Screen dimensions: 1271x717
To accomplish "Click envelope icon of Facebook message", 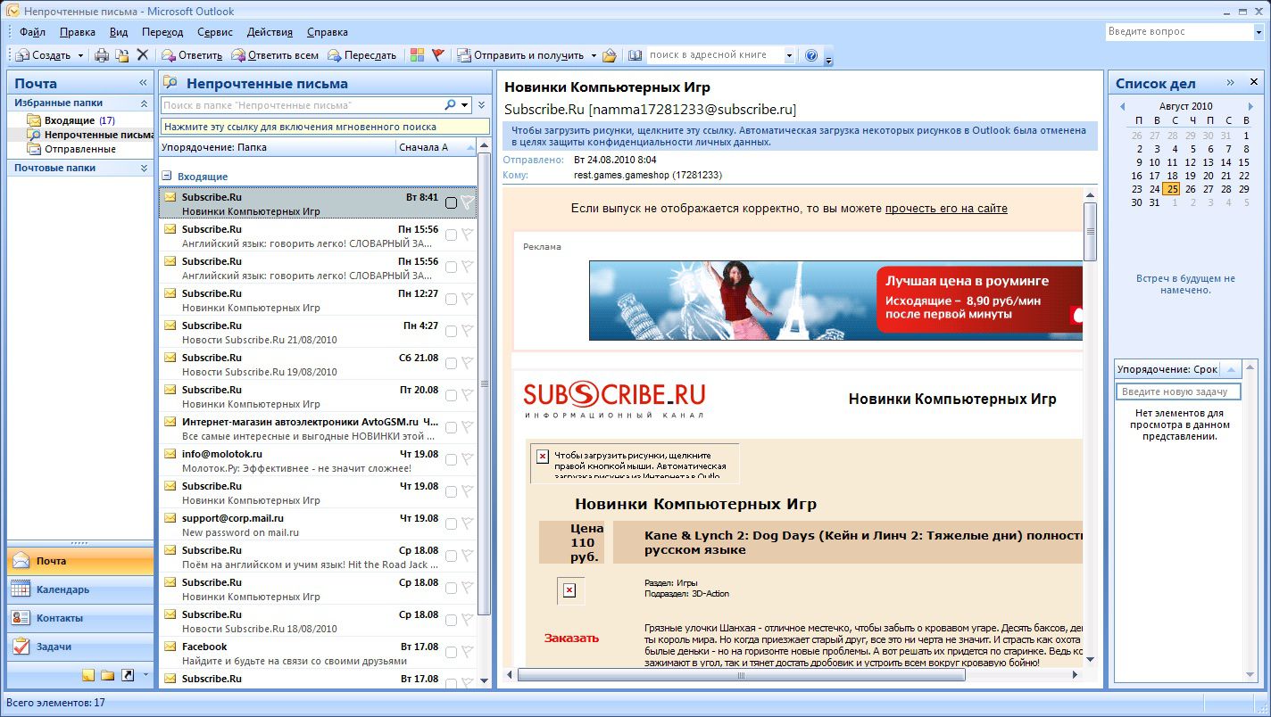I will [170, 647].
